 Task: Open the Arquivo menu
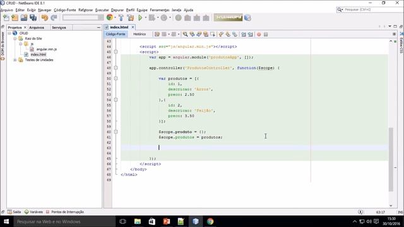[7, 10]
